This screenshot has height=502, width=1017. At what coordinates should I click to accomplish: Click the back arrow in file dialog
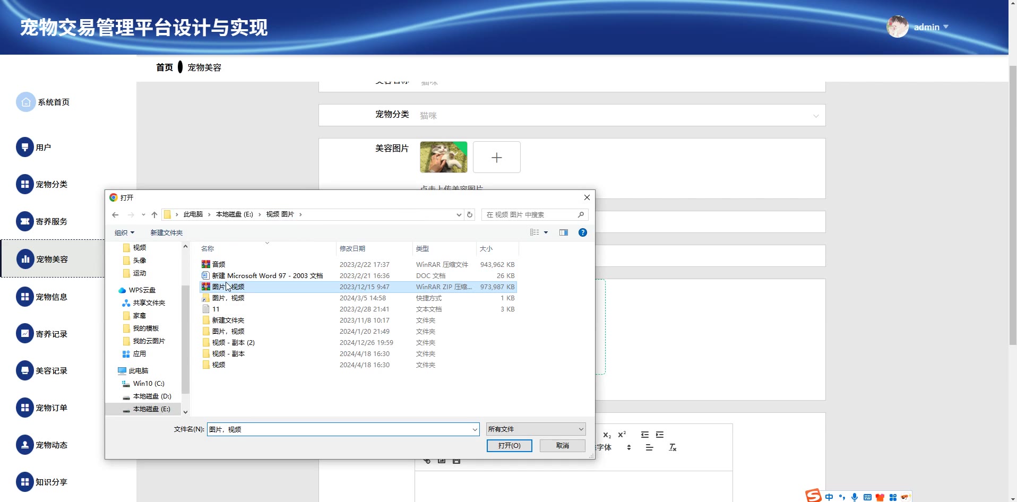[115, 215]
